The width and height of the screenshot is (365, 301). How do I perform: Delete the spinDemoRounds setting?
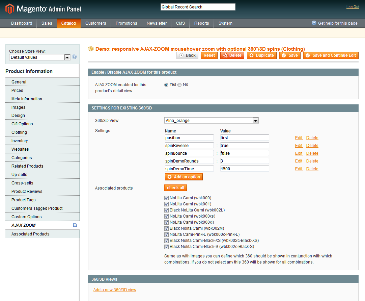pyautogui.click(x=312, y=161)
